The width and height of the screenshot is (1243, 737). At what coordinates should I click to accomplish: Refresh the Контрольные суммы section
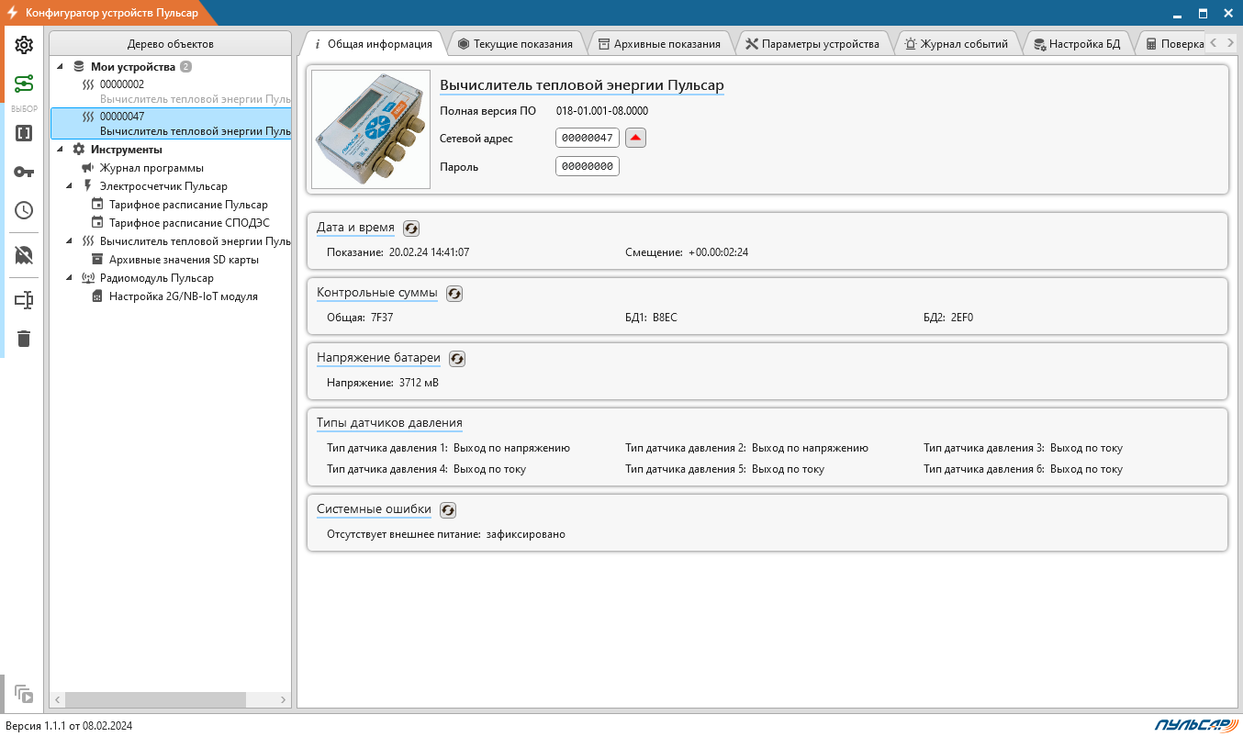[x=454, y=294]
